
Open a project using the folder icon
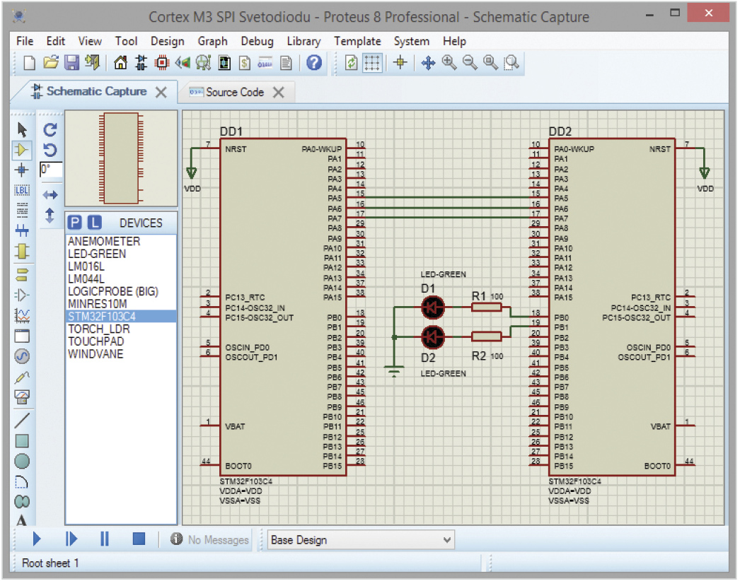[x=50, y=62]
